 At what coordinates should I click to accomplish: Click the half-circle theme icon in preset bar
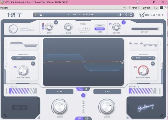[x=120, y=15]
